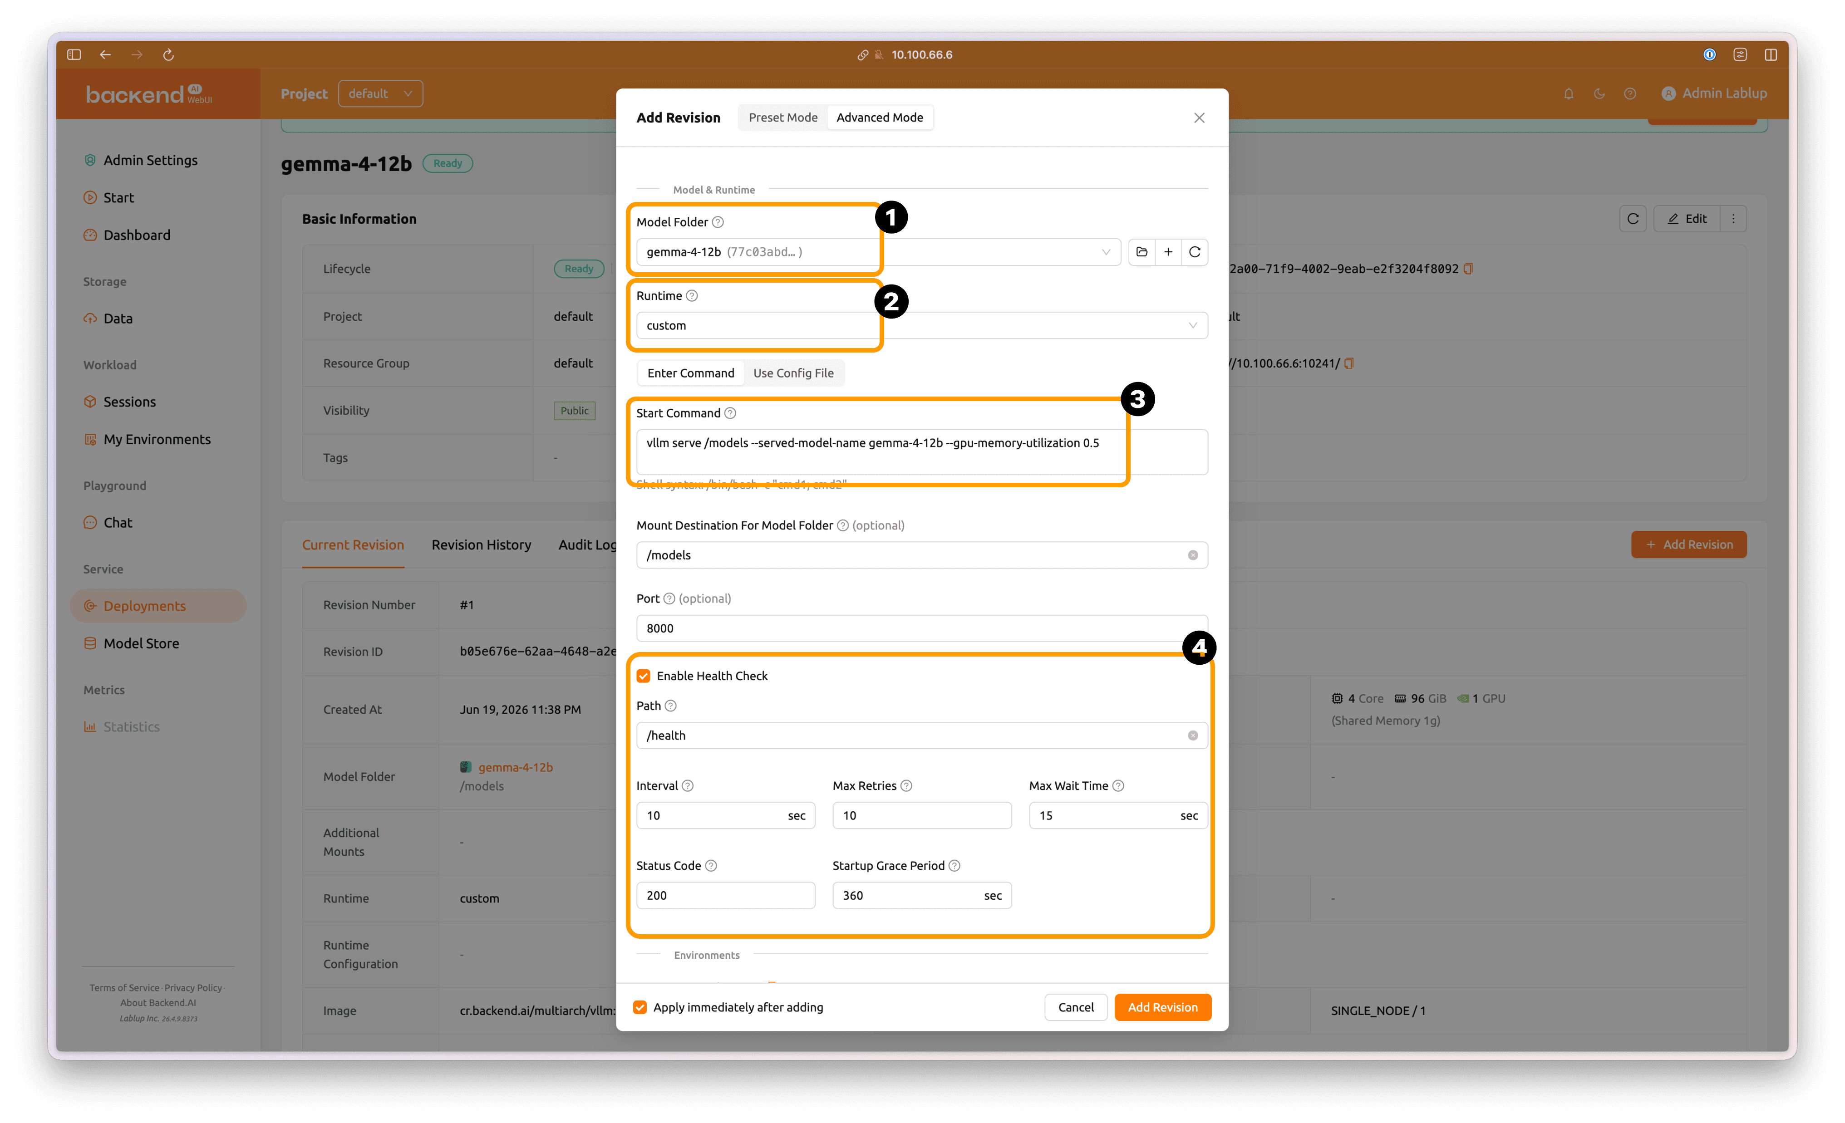Open Current Revision tab
The width and height of the screenshot is (1845, 1123).
(x=354, y=545)
